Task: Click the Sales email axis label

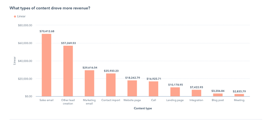Action: (47, 100)
